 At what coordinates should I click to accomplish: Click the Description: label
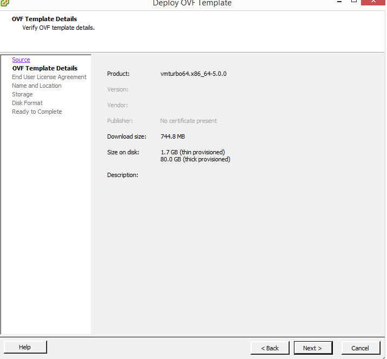(x=123, y=175)
